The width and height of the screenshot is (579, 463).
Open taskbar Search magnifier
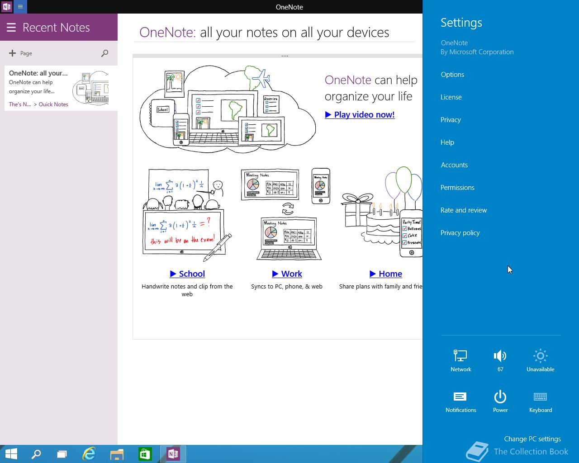coord(36,454)
